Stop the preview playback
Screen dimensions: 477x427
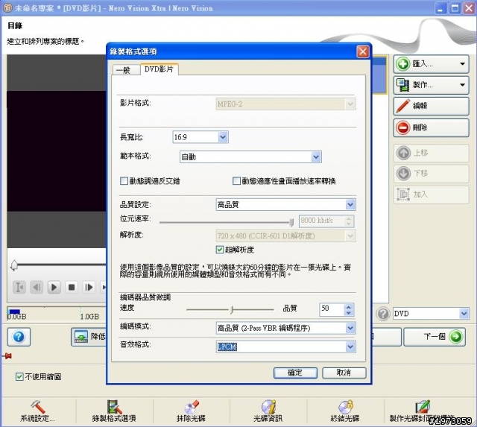tap(72, 287)
